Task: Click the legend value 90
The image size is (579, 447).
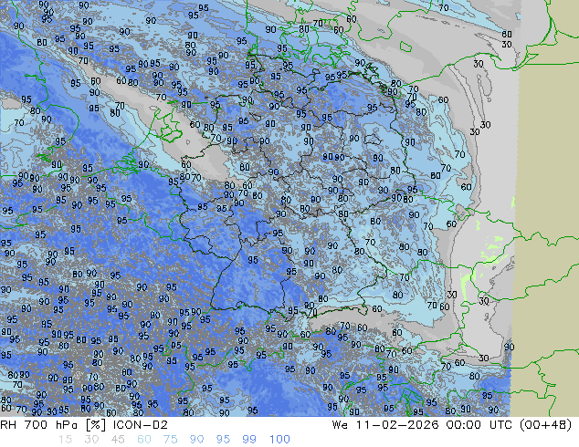Action: click(x=196, y=440)
